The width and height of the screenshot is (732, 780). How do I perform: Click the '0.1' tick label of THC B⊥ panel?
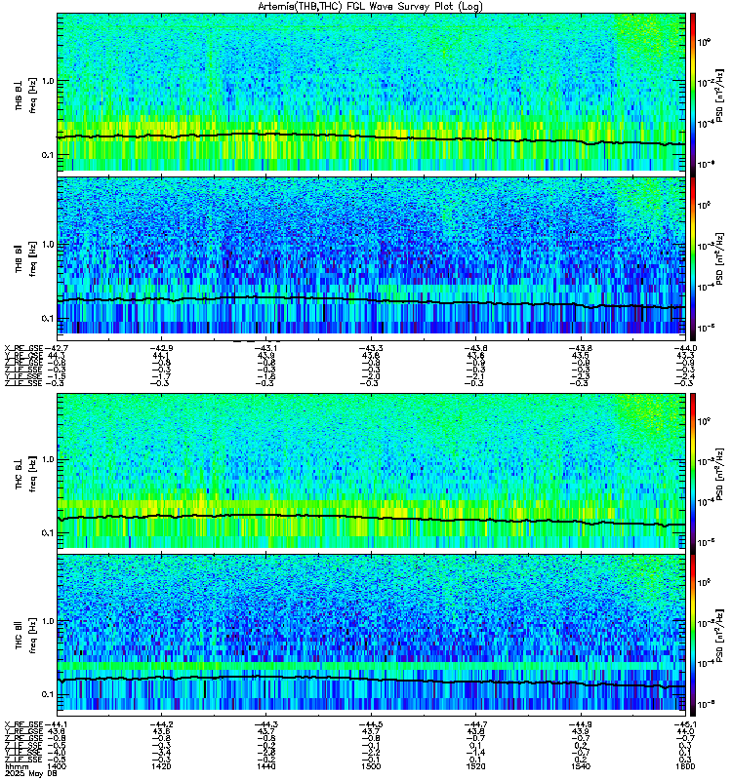click(x=48, y=533)
